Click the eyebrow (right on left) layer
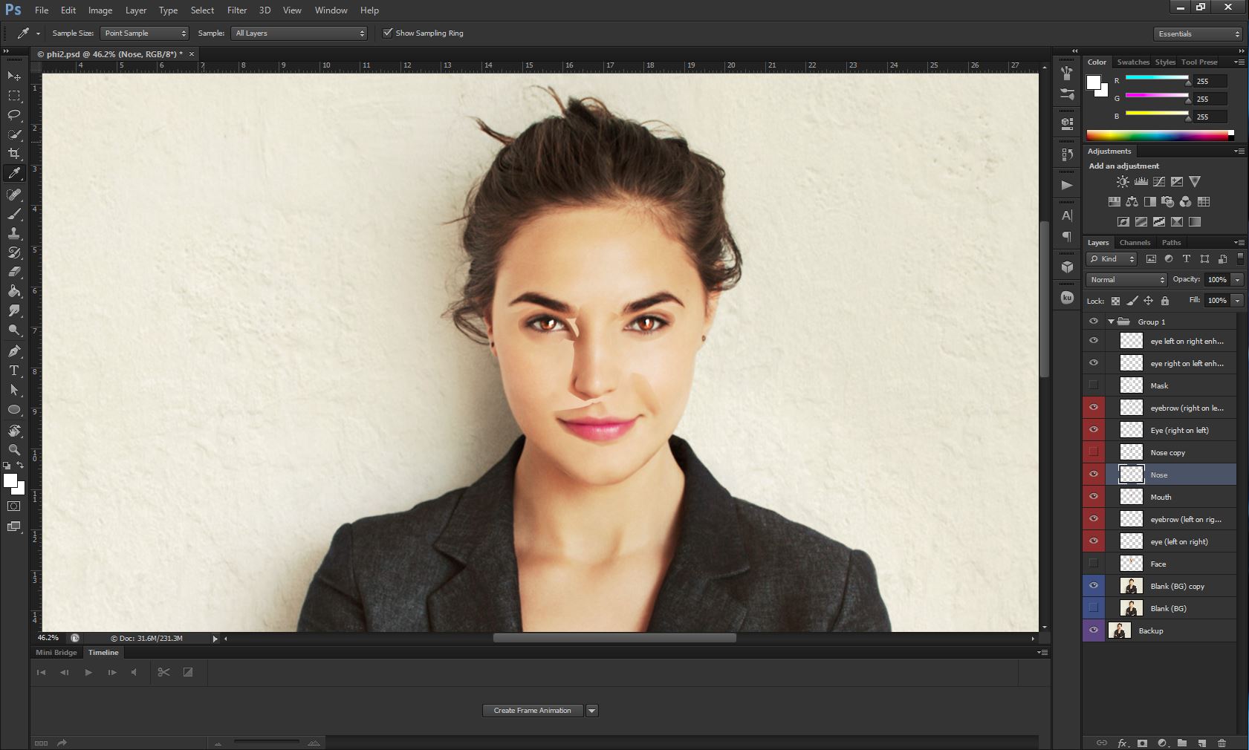The width and height of the screenshot is (1249, 750). point(1170,408)
